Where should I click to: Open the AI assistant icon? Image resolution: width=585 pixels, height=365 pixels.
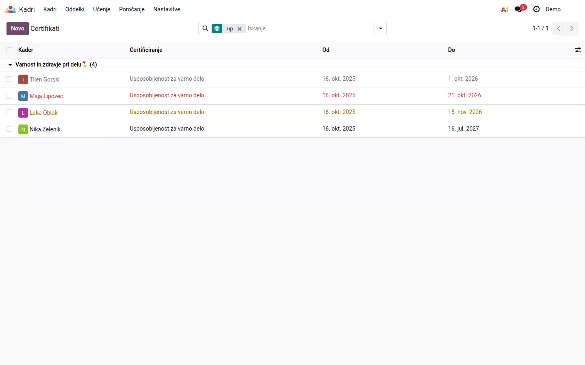click(505, 9)
